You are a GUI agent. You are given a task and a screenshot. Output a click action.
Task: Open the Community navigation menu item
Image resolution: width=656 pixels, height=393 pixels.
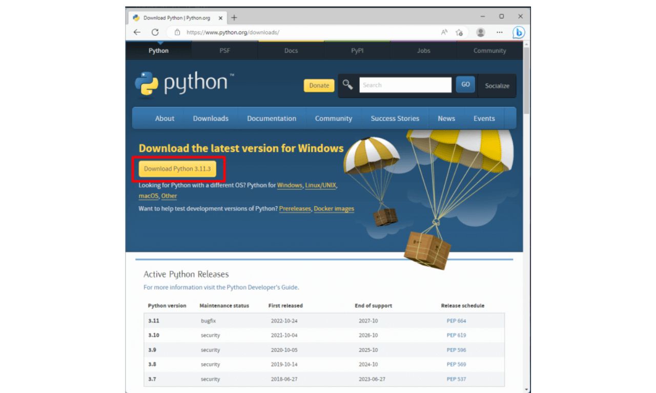[x=334, y=118]
